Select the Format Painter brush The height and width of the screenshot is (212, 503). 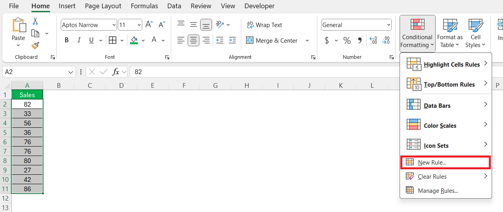[35, 45]
